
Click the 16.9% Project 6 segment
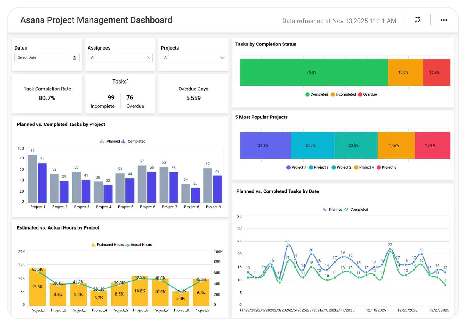[x=433, y=145]
